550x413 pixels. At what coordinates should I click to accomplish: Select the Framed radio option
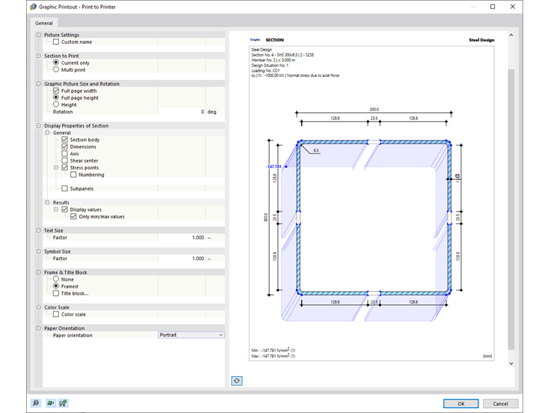point(56,286)
